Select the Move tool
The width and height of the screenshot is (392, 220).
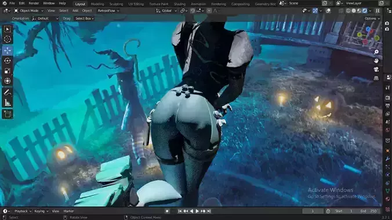[8, 51]
